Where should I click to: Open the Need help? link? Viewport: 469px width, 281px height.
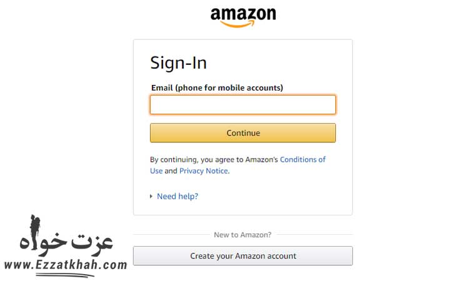(178, 196)
